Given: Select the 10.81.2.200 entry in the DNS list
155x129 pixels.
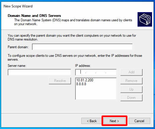Looking at the screenshot, I should (85, 80).
